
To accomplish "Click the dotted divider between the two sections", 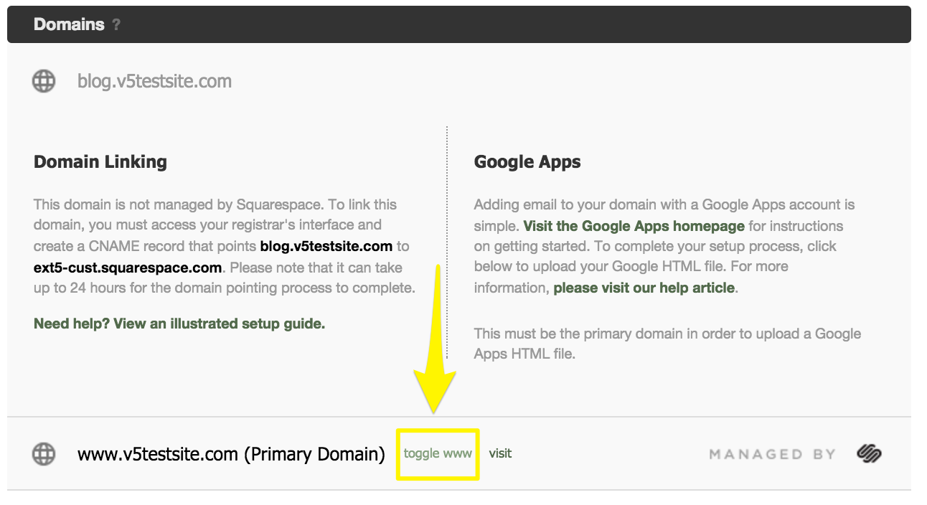I will pyautogui.click(x=447, y=215).
